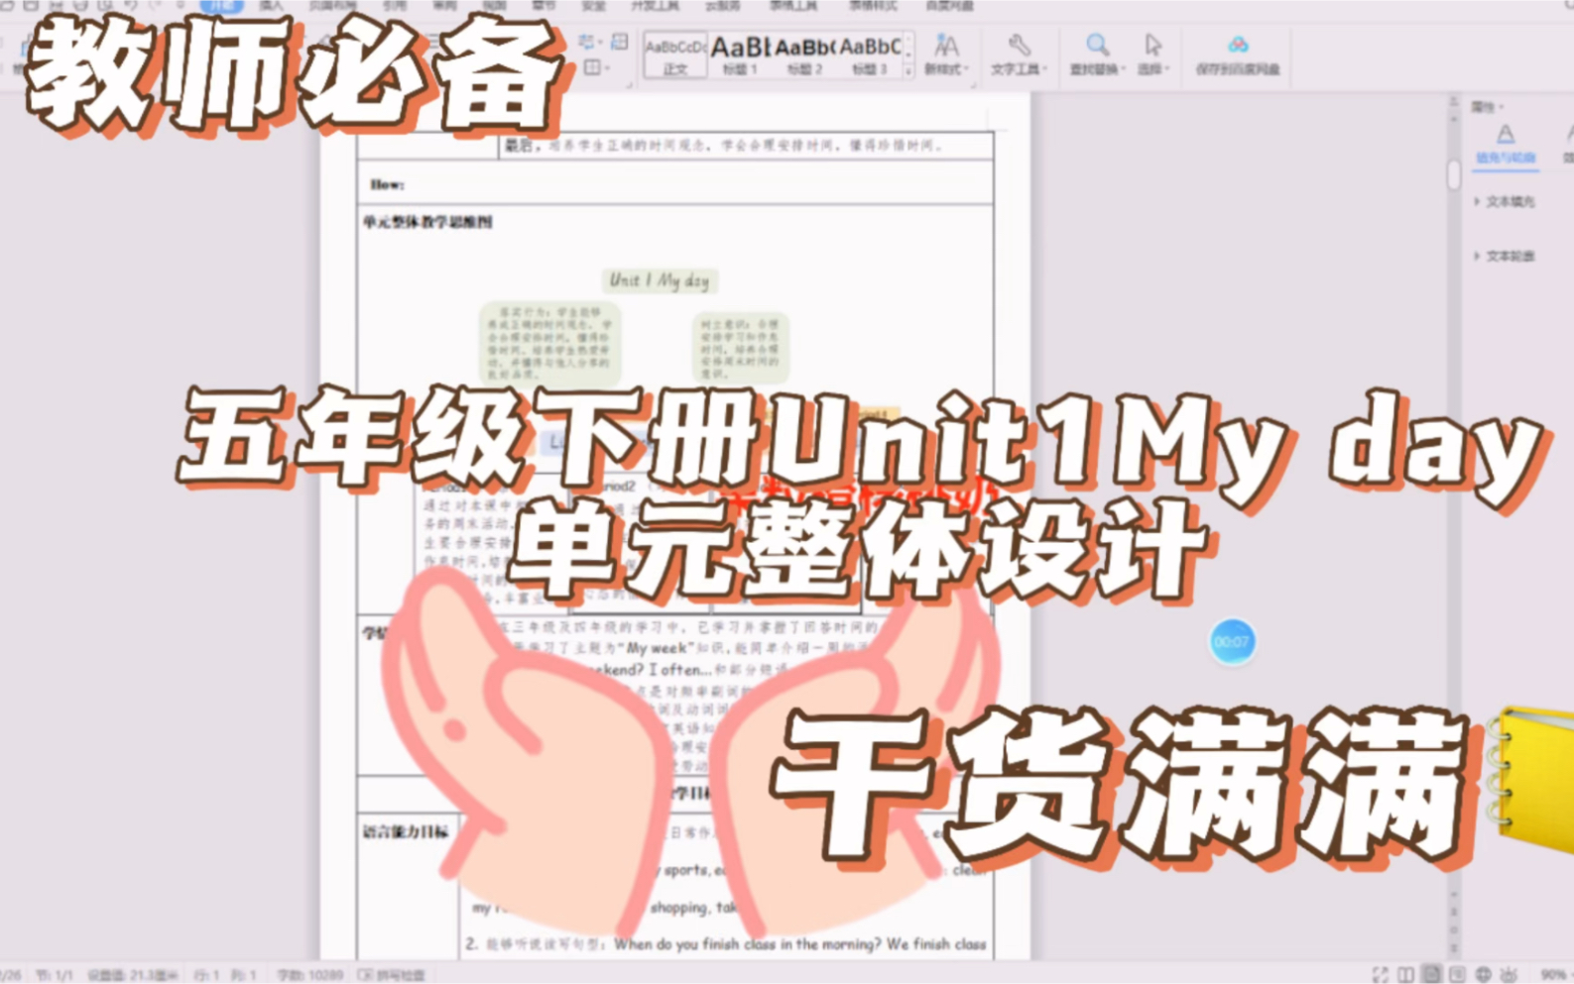
Task: Open the borders grid dropdown in ribbon
Action: [596, 67]
